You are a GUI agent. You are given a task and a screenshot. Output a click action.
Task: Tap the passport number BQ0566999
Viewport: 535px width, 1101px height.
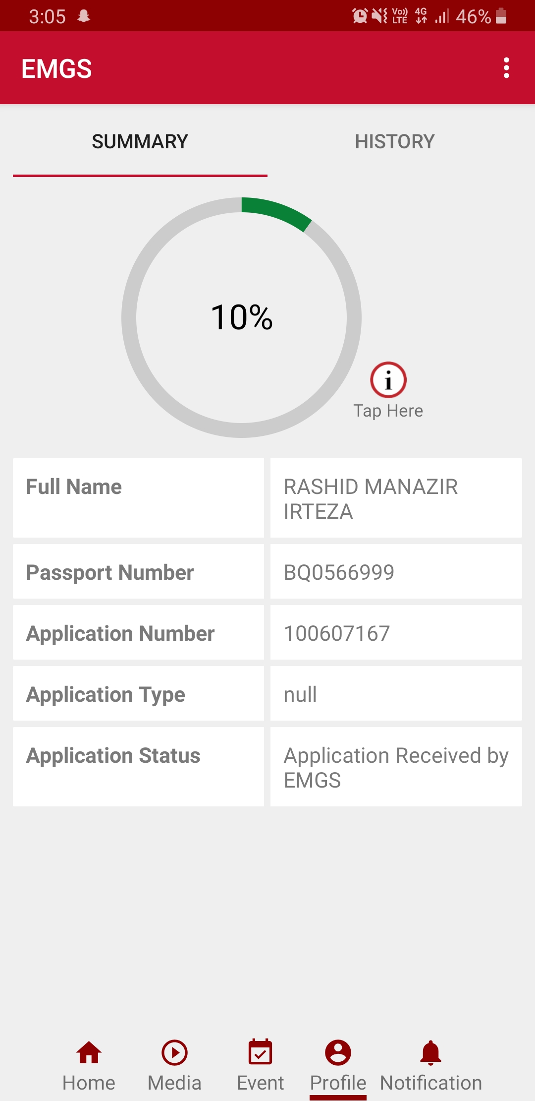pyautogui.click(x=339, y=572)
